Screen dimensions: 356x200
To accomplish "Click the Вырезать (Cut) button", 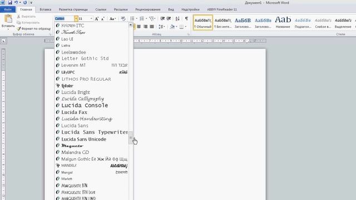I will [26, 17].
